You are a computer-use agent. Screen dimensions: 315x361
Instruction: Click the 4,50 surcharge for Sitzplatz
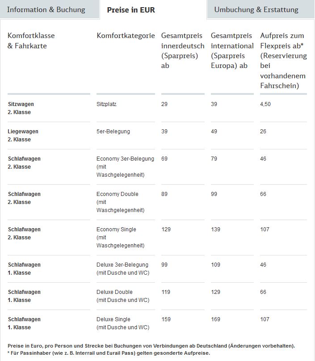(265, 104)
